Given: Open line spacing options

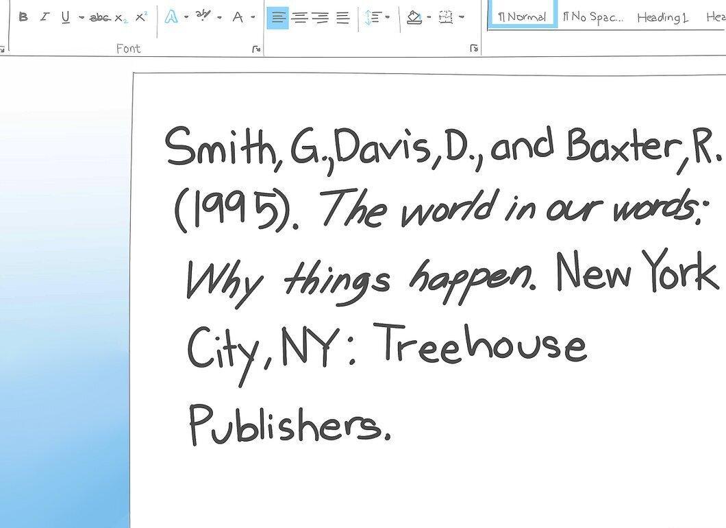Looking at the screenshot, I should tap(373, 18).
